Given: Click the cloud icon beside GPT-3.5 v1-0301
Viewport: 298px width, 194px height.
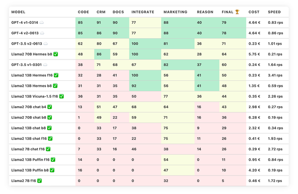Looking at the screenshot, I should click(x=45, y=65).
